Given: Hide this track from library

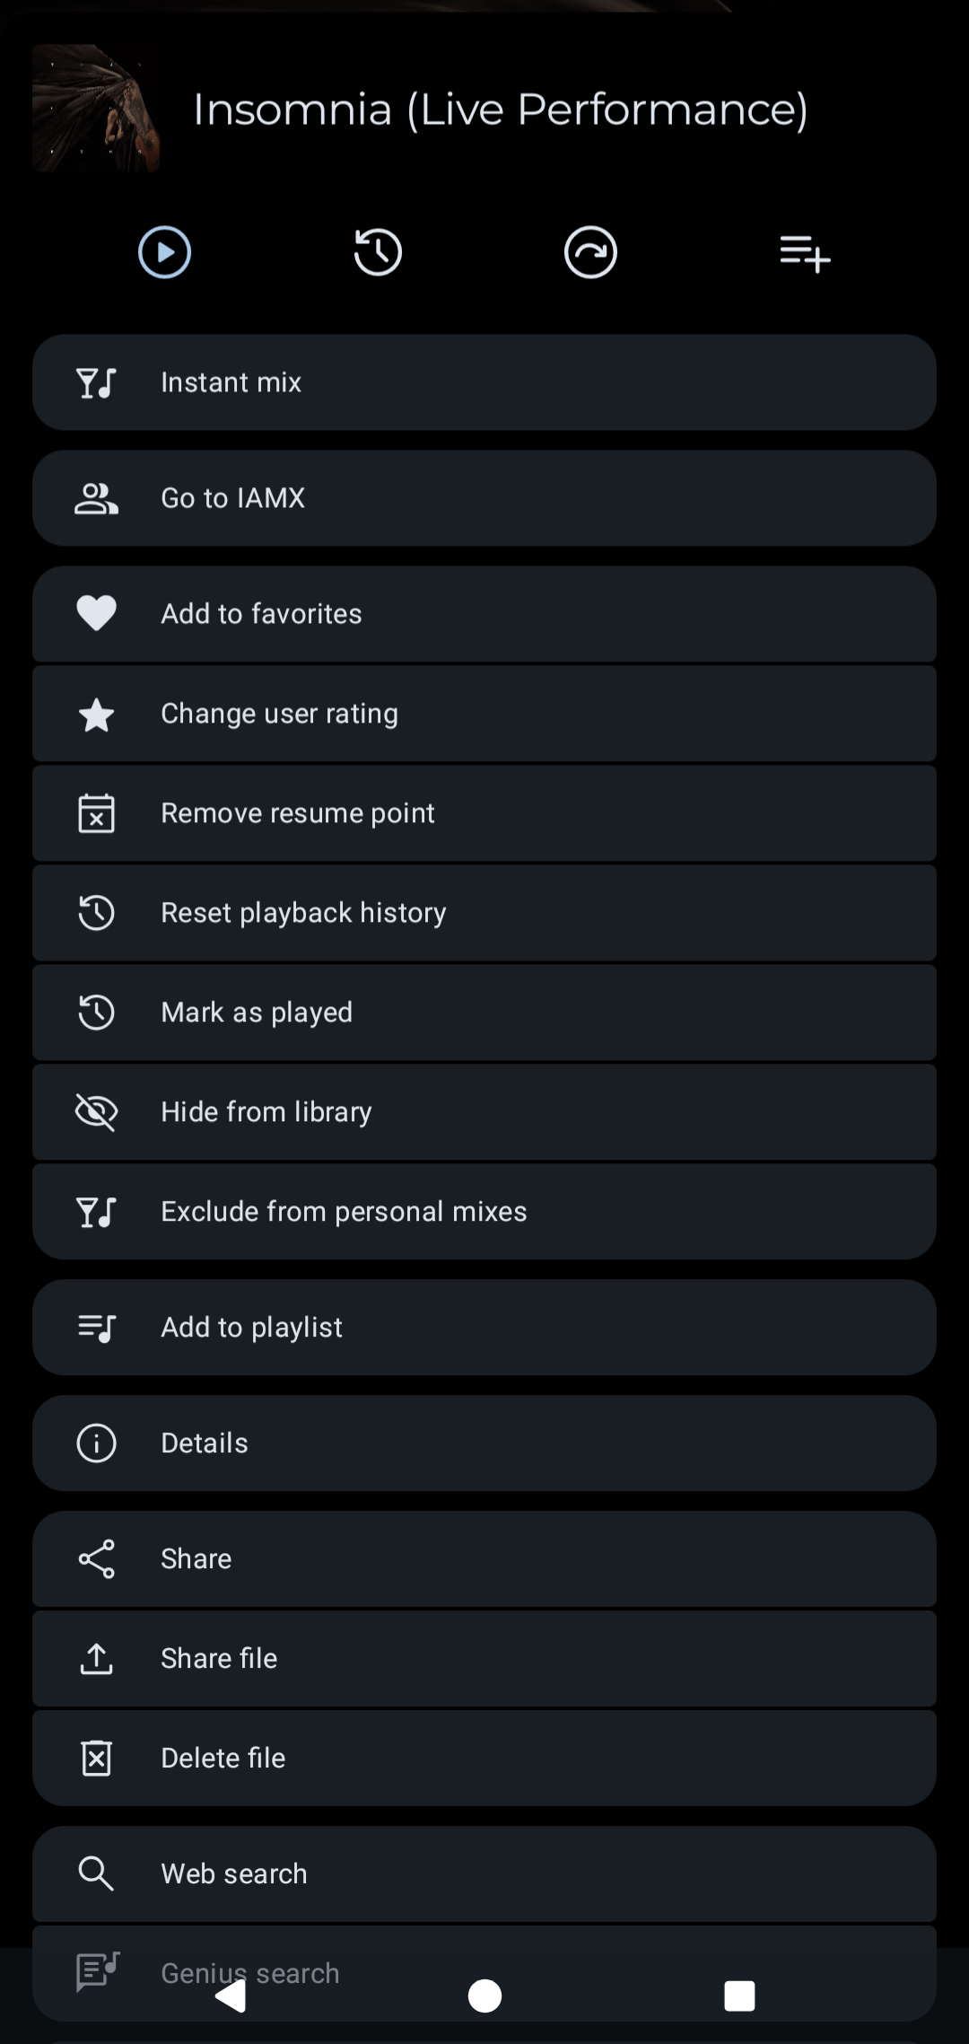Looking at the screenshot, I should click(x=484, y=1112).
